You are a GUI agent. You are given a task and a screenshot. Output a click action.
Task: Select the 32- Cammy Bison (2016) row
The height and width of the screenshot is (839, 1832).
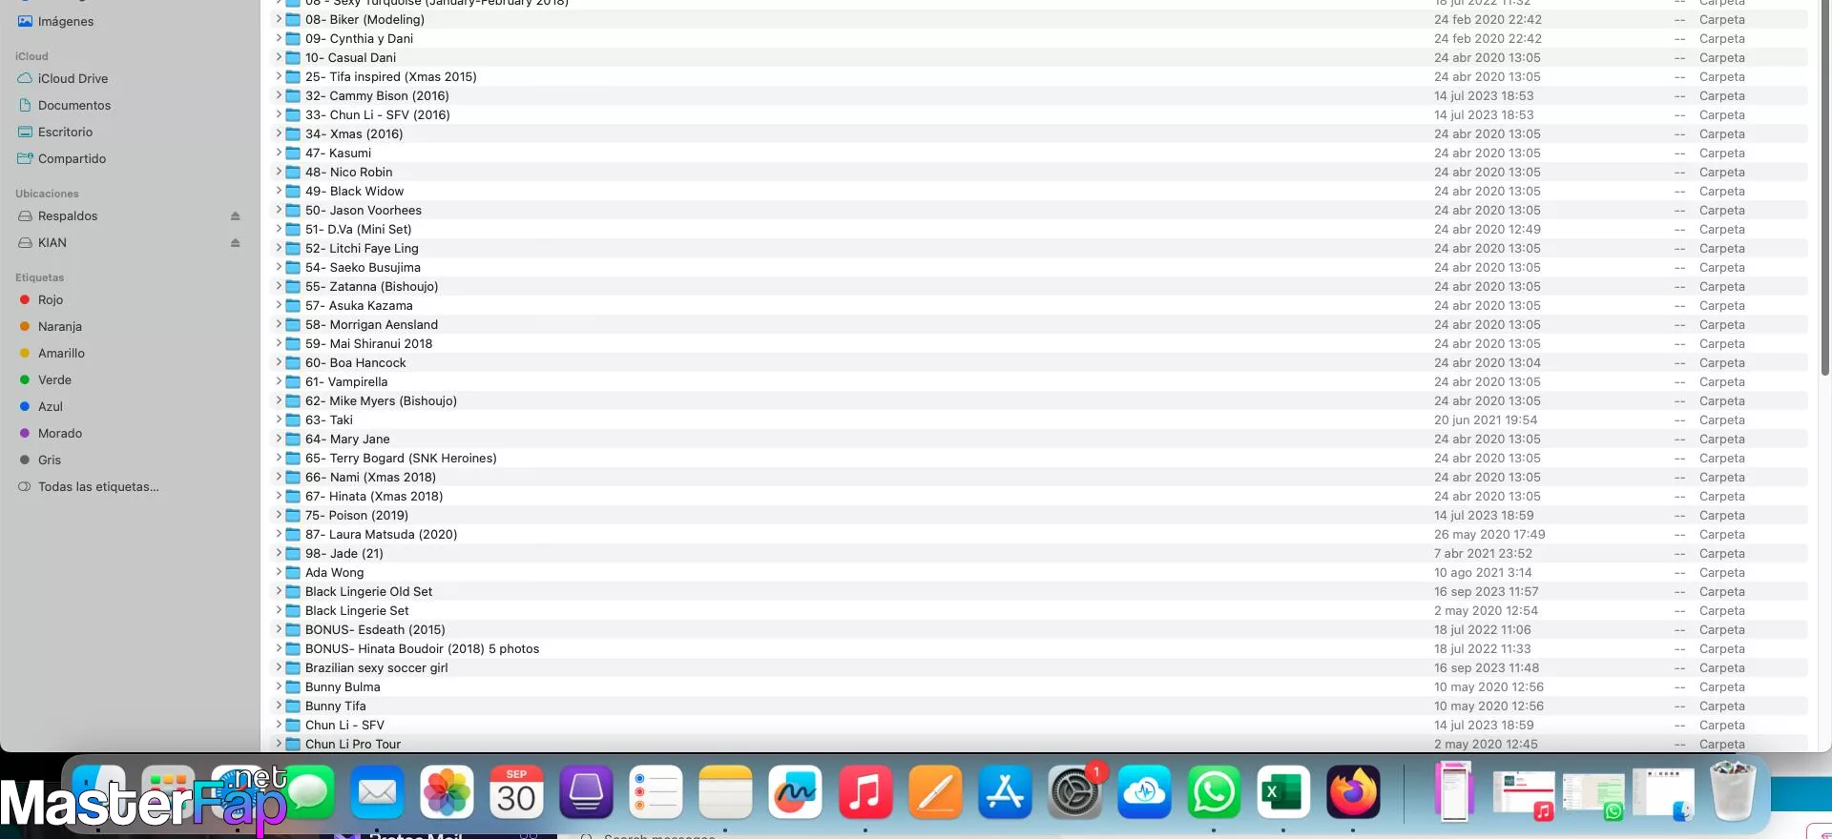(1040, 95)
